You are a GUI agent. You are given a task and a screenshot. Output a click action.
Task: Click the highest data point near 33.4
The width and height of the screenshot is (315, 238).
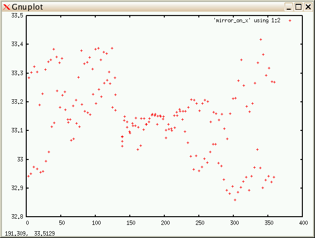coord(261,39)
